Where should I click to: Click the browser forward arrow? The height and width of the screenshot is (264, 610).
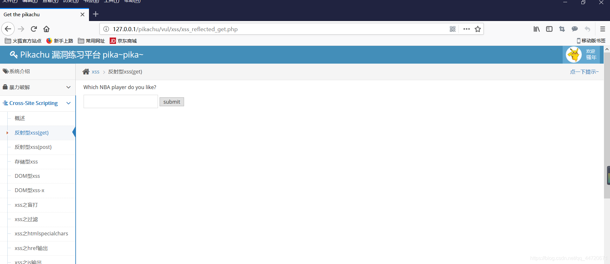[x=21, y=29]
